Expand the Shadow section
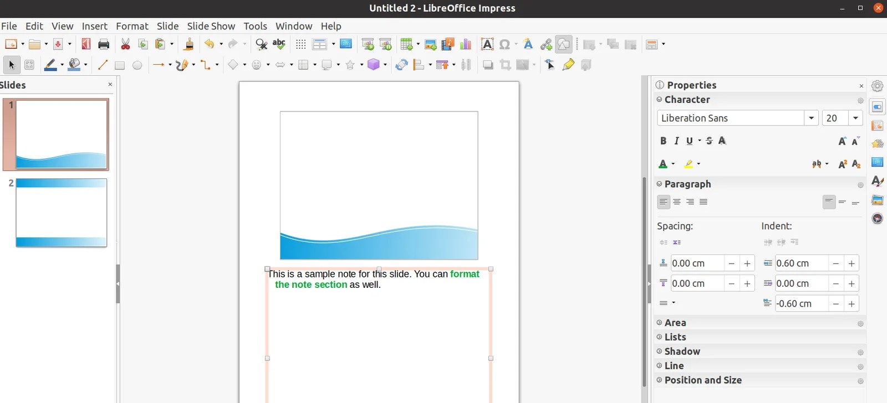Viewport: 887px width, 403px height. coord(660,351)
